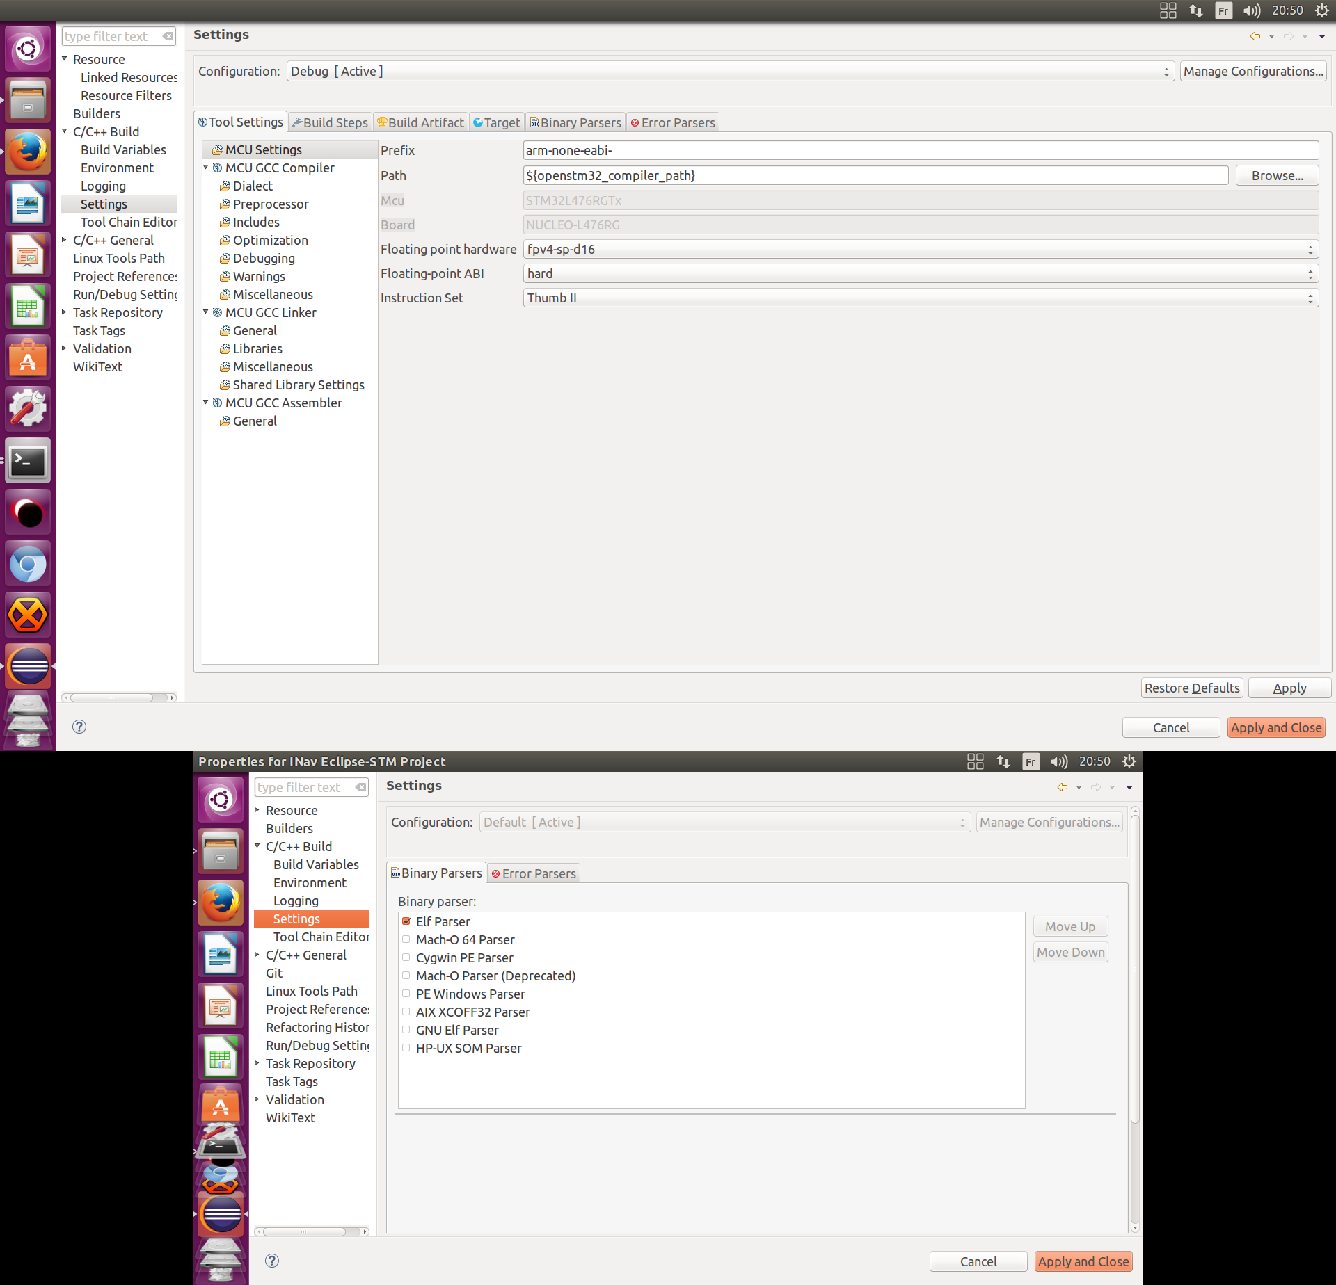
Task: Uncheck the Elf Parser checkbox
Action: (406, 921)
